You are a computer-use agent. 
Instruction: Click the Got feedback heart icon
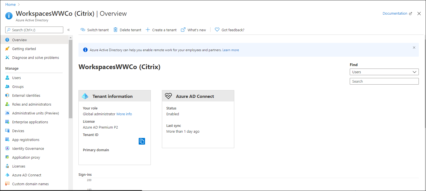217,30
